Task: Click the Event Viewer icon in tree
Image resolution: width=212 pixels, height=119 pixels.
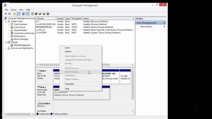Action: [12, 27]
